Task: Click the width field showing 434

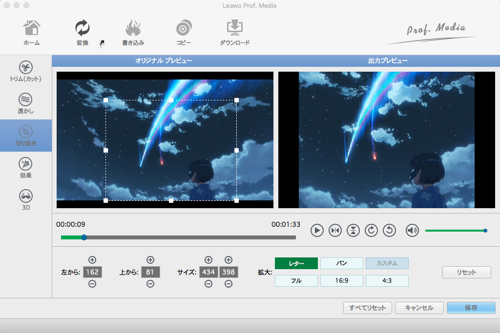Action: (x=208, y=272)
